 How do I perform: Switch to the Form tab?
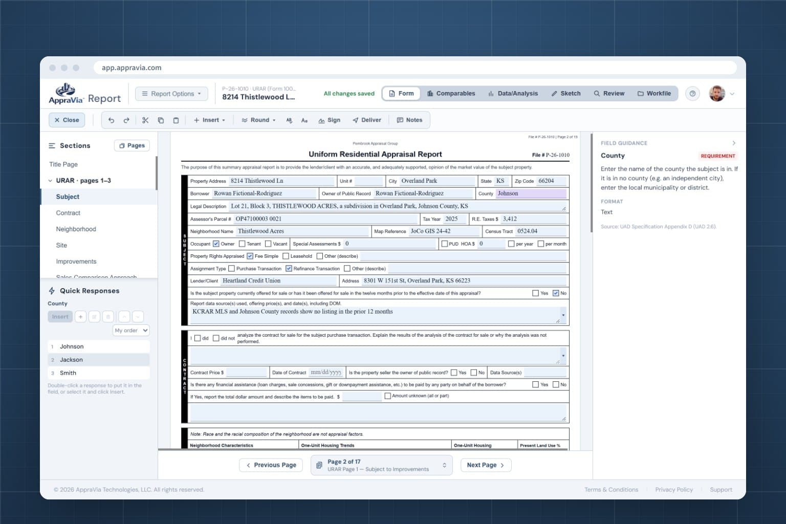point(401,94)
